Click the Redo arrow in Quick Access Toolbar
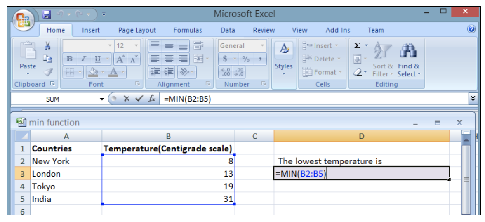This screenshot has height=222, width=485. pos(80,14)
